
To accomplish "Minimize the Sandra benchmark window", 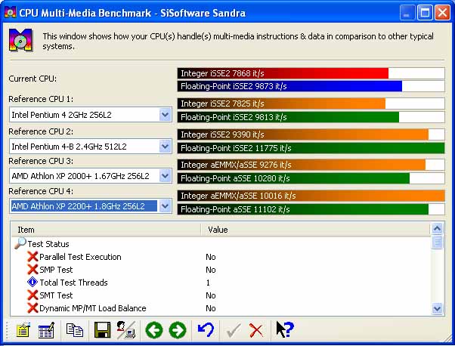I will coord(407,13).
